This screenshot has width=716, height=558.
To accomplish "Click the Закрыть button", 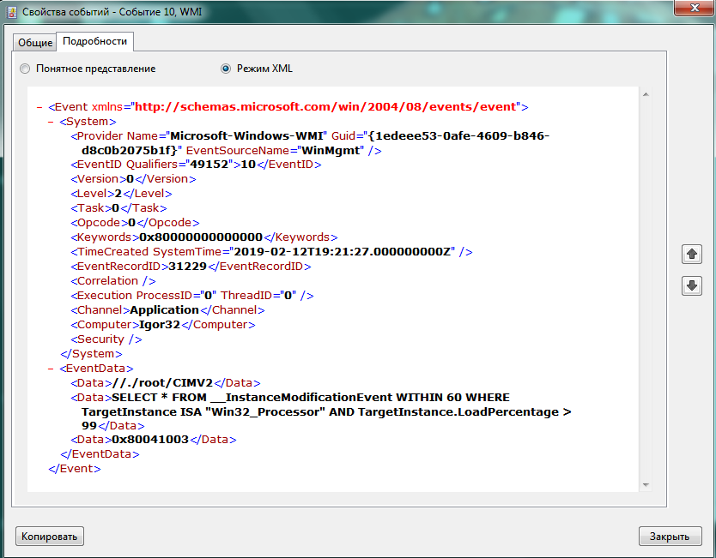I will coord(670,536).
